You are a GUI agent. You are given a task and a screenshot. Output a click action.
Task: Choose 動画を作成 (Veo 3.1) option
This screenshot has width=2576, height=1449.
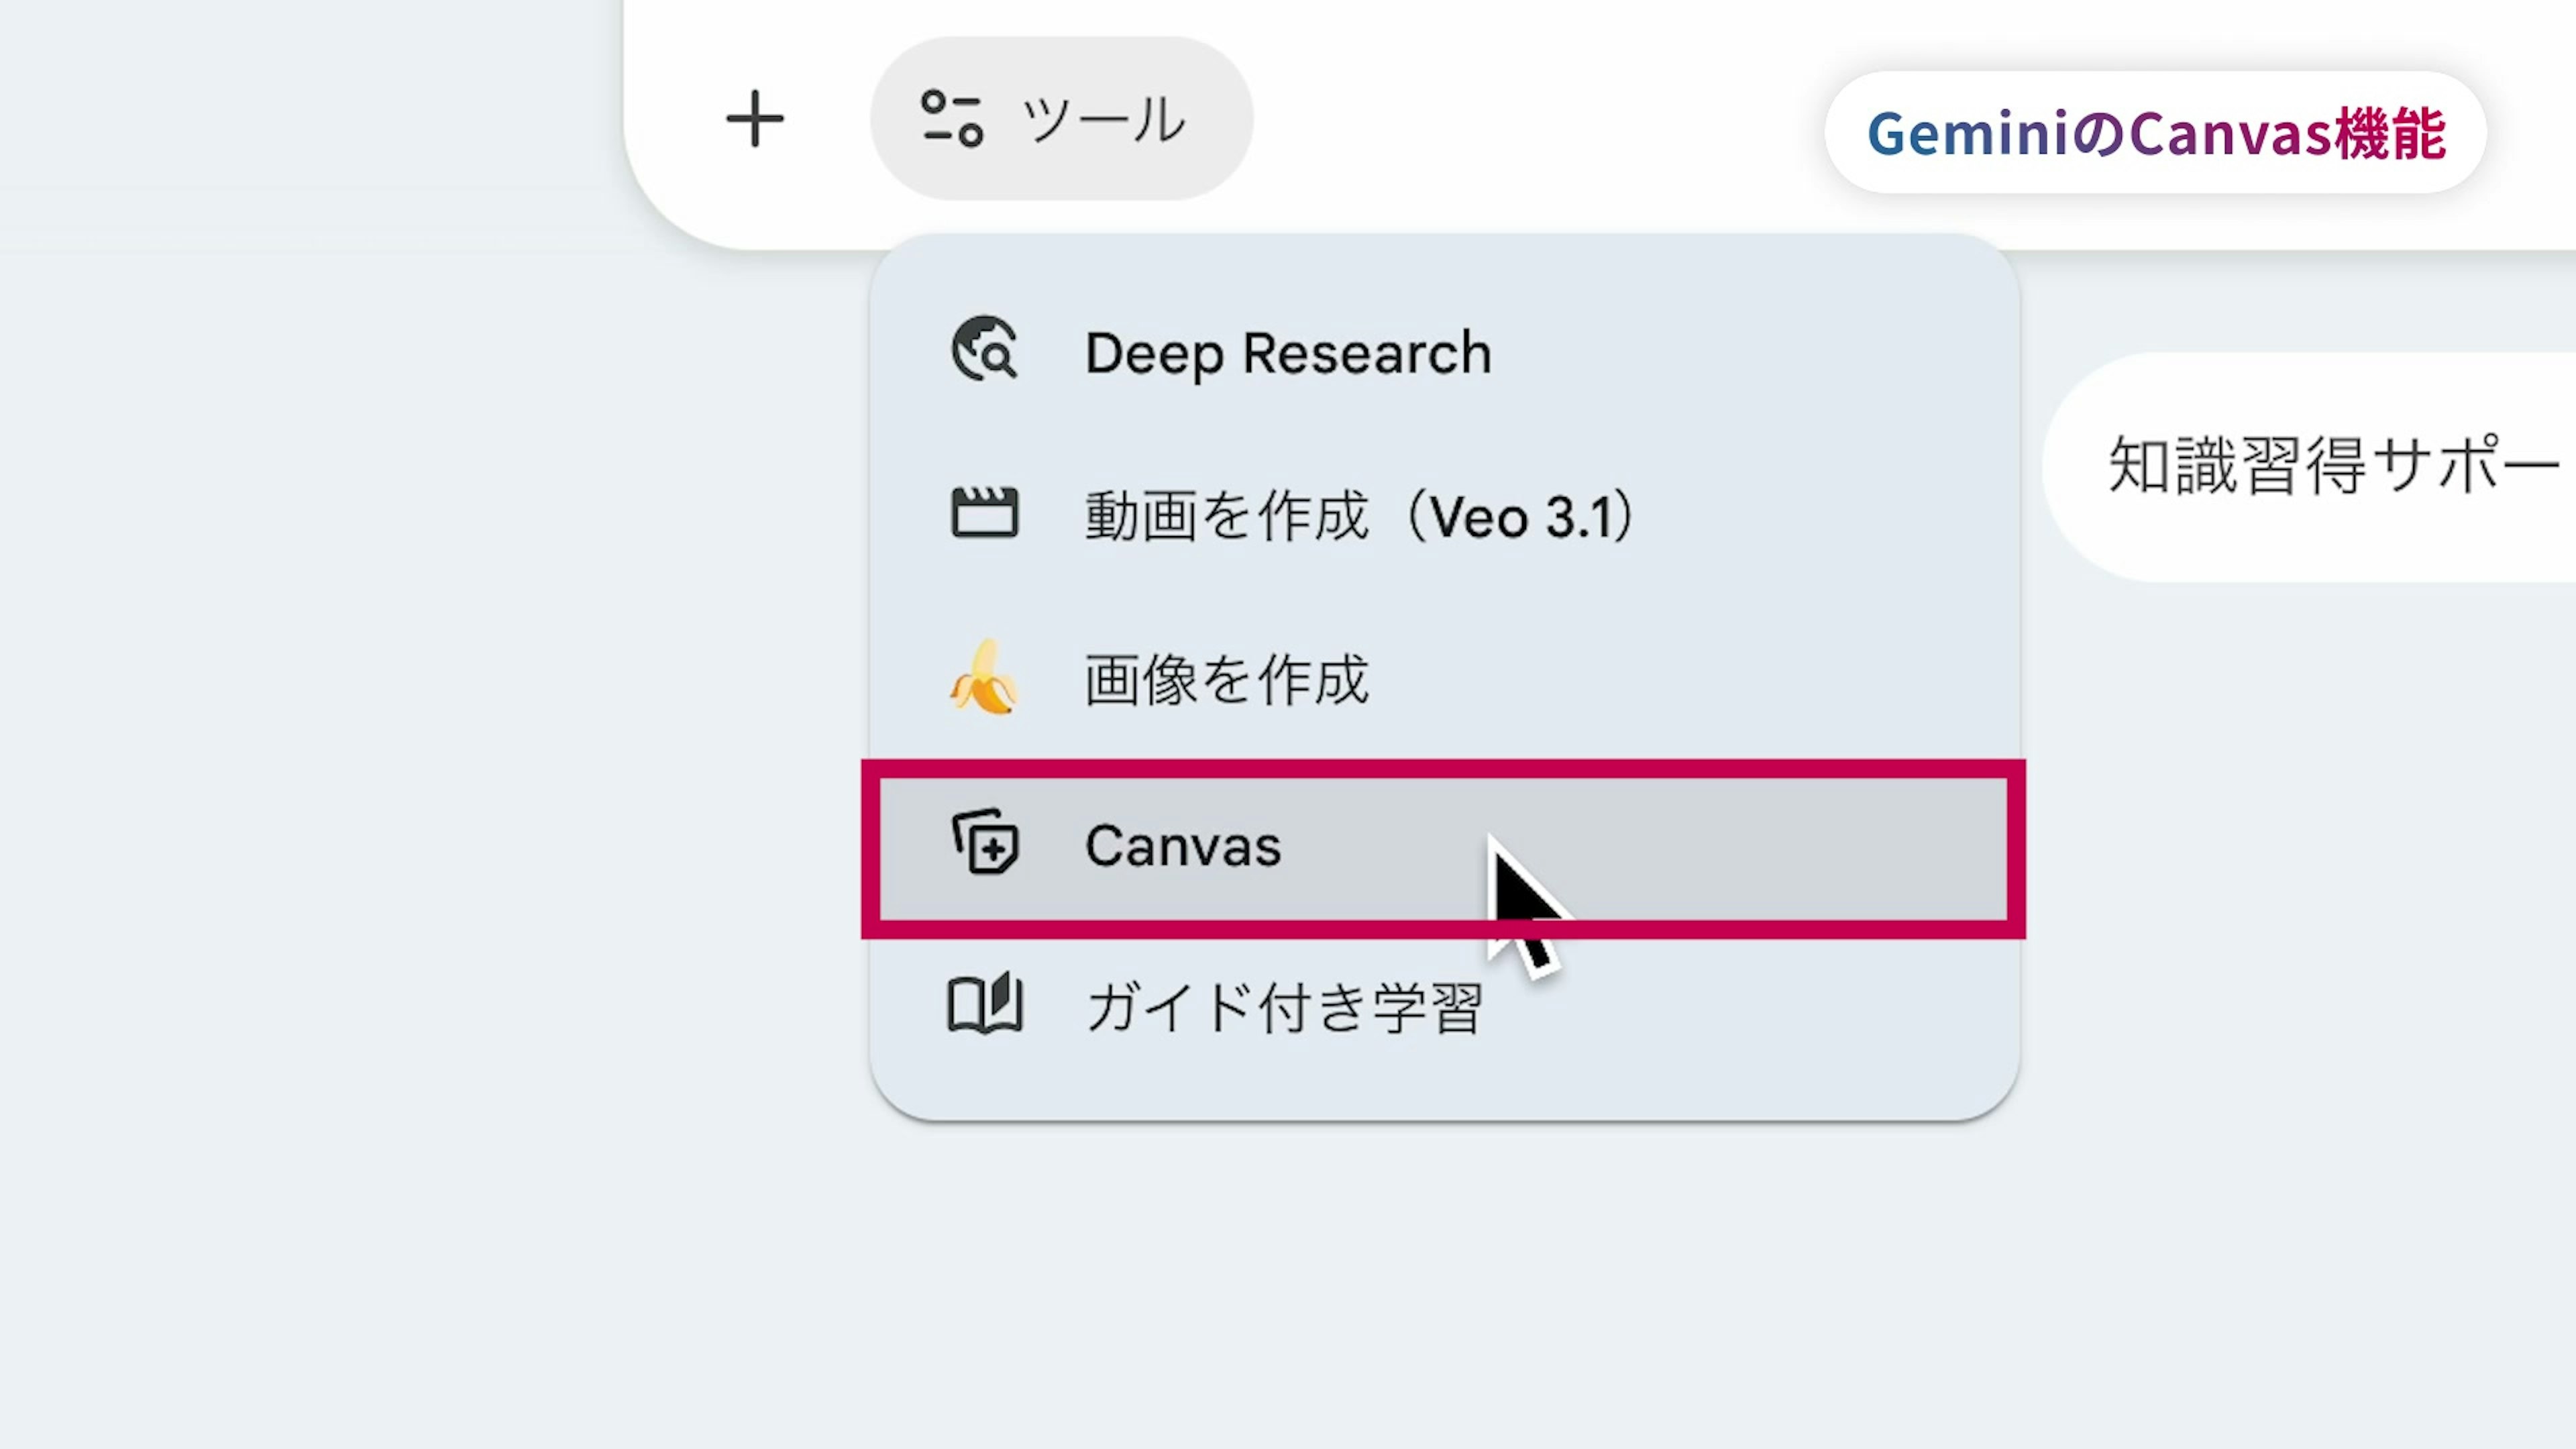[x=1360, y=516]
